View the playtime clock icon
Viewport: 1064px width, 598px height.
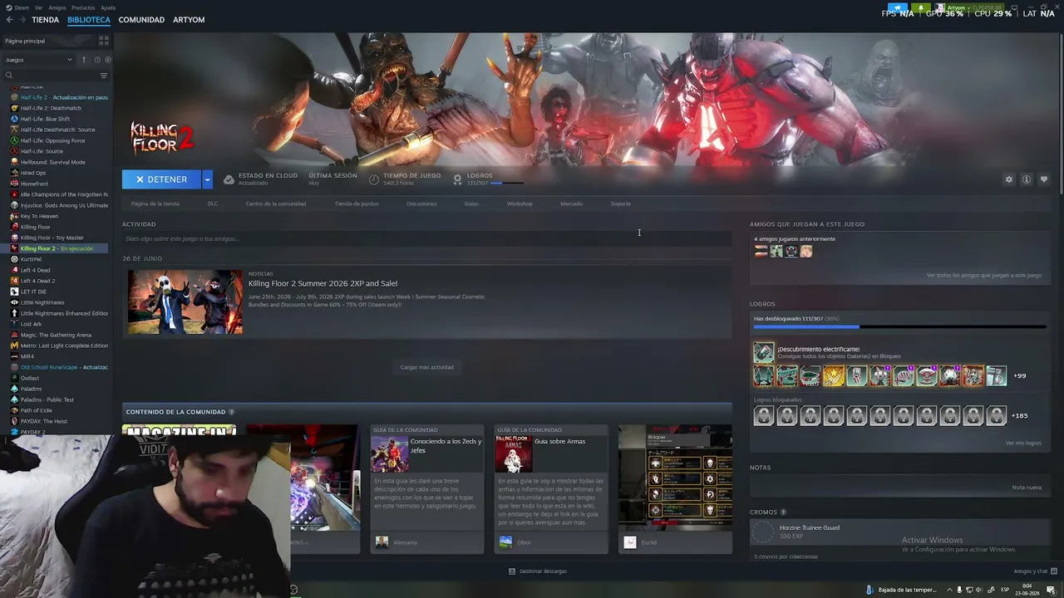(x=374, y=179)
